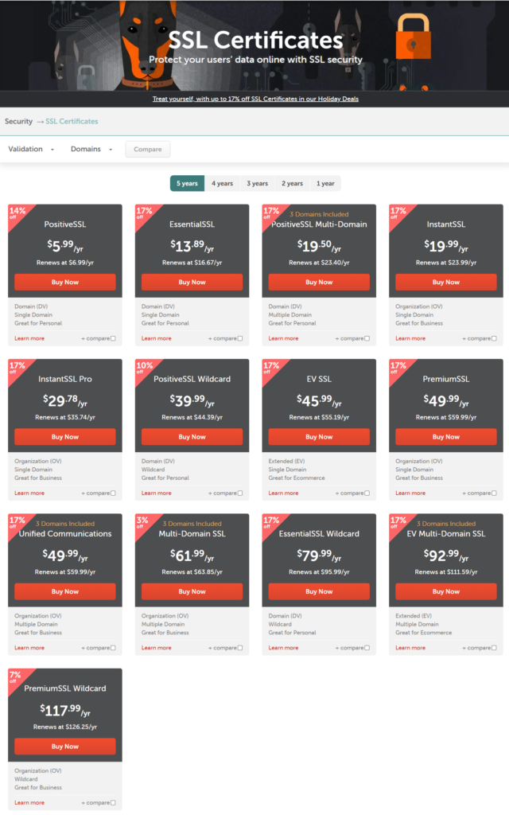Buy Now for PositiveSSL Multi-Domain
The image size is (509, 815).
319,283
